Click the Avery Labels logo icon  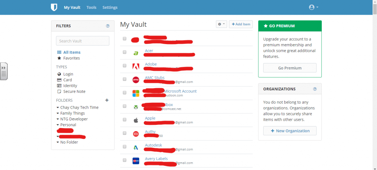click(x=136, y=161)
